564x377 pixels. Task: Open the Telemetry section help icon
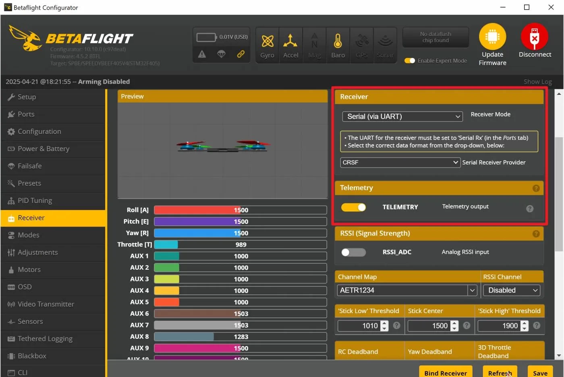[x=536, y=188]
